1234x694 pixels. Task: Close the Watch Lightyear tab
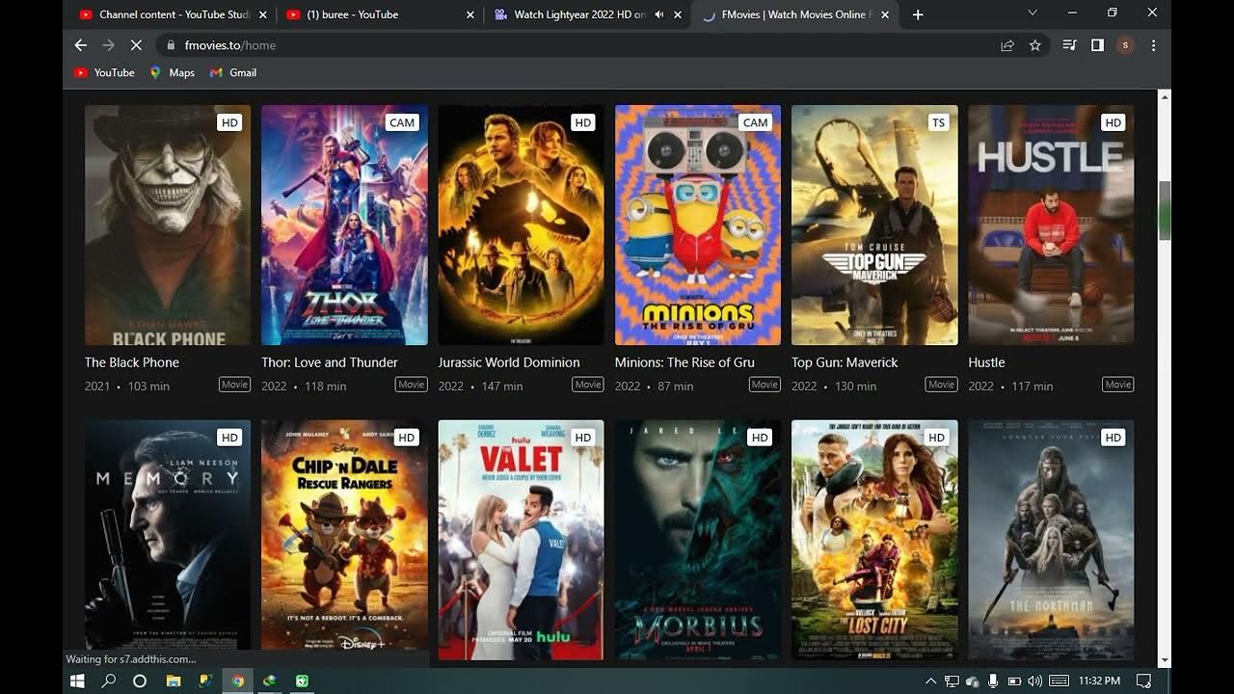click(x=678, y=14)
